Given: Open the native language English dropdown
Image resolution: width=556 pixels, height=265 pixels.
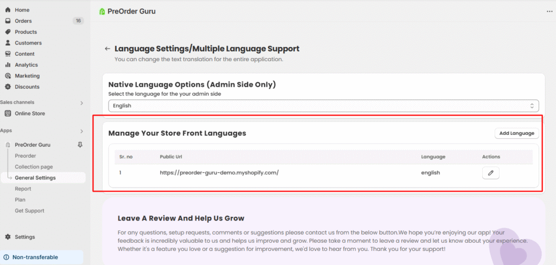Looking at the screenshot, I should click(x=323, y=106).
